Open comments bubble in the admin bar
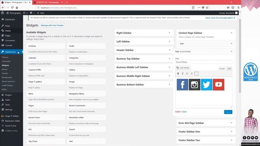Image resolution: width=260 pixels, height=146 pixels. [x=32, y=13]
